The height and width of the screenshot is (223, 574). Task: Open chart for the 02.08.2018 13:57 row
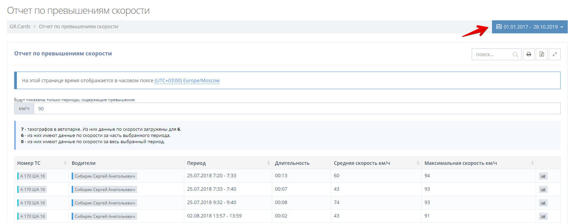[x=543, y=216]
